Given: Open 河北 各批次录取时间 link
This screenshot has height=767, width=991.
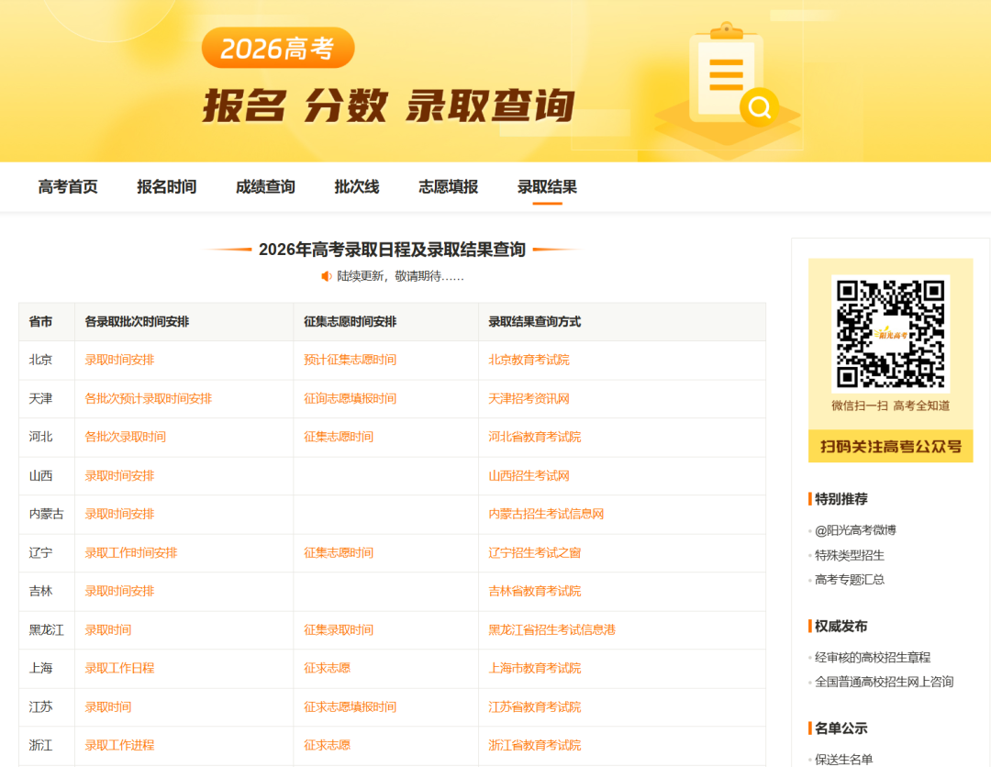Looking at the screenshot, I should 125,438.
